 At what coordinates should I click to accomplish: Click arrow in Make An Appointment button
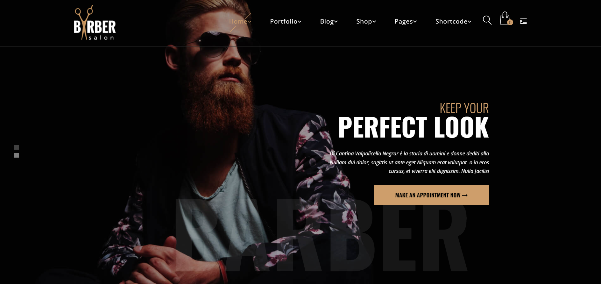(x=465, y=195)
